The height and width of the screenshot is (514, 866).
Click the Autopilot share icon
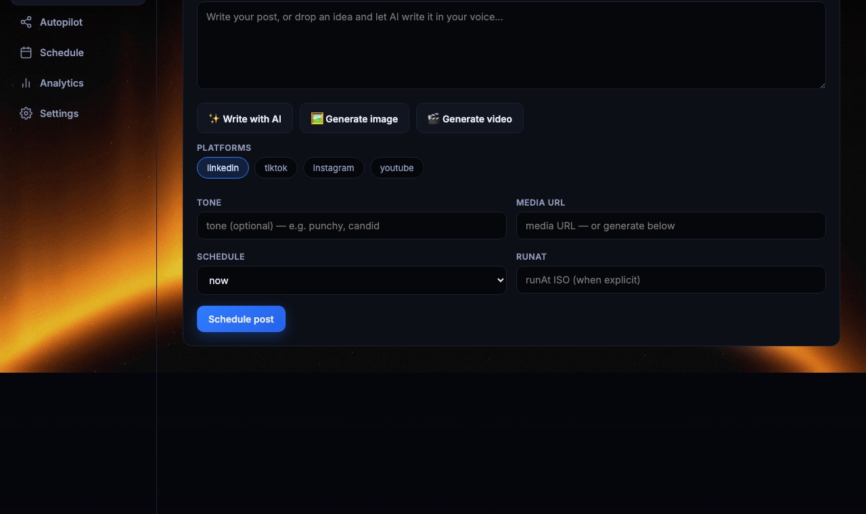click(x=26, y=22)
